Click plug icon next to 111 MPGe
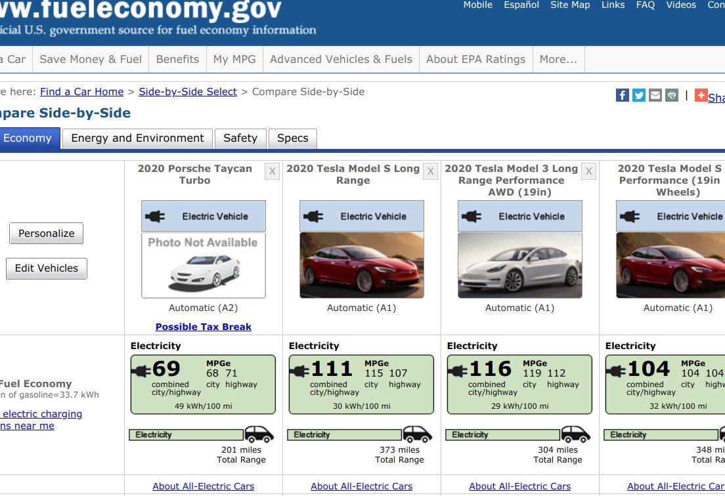This screenshot has width=725, height=496. click(299, 371)
